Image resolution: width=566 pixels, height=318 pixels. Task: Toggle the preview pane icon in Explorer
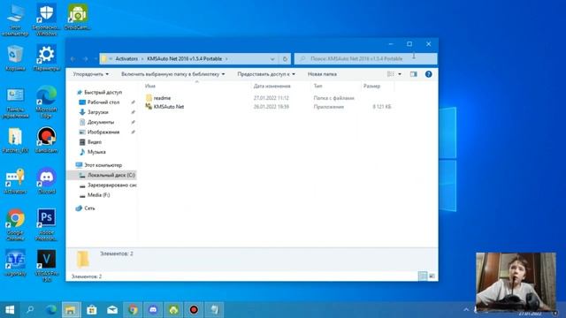[x=414, y=74]
